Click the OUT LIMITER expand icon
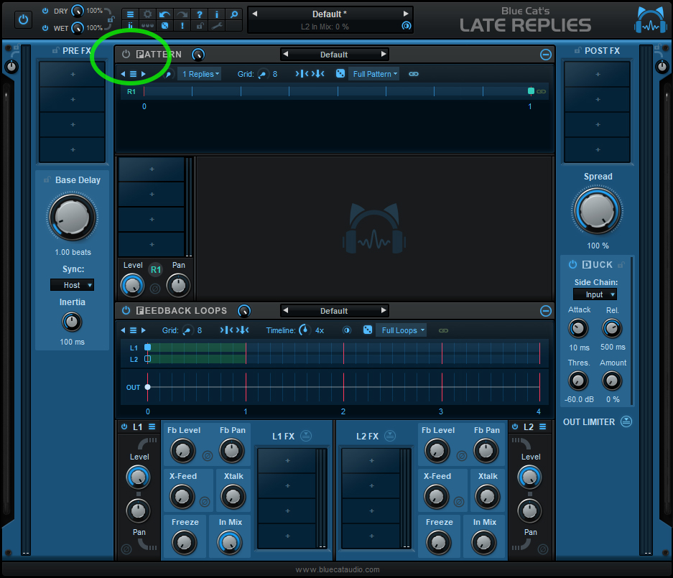The height and width of the screenshot is (578, 673). click(626, 421)
